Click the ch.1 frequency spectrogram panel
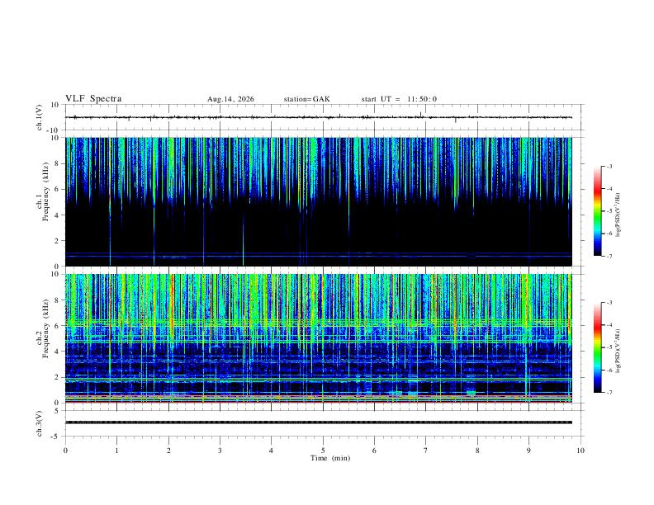Screen dimensions: 654x505 (x=318, y=201)
